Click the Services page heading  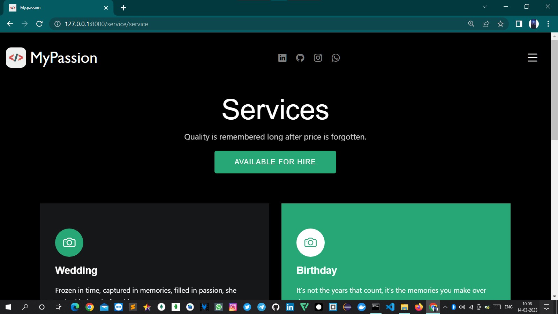pyautogui.click(x=275, y=109)
